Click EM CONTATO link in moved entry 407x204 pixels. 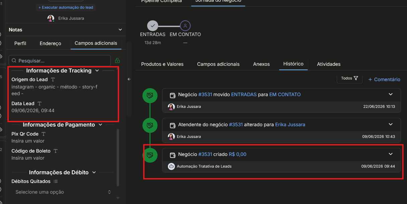click(285, 94)
